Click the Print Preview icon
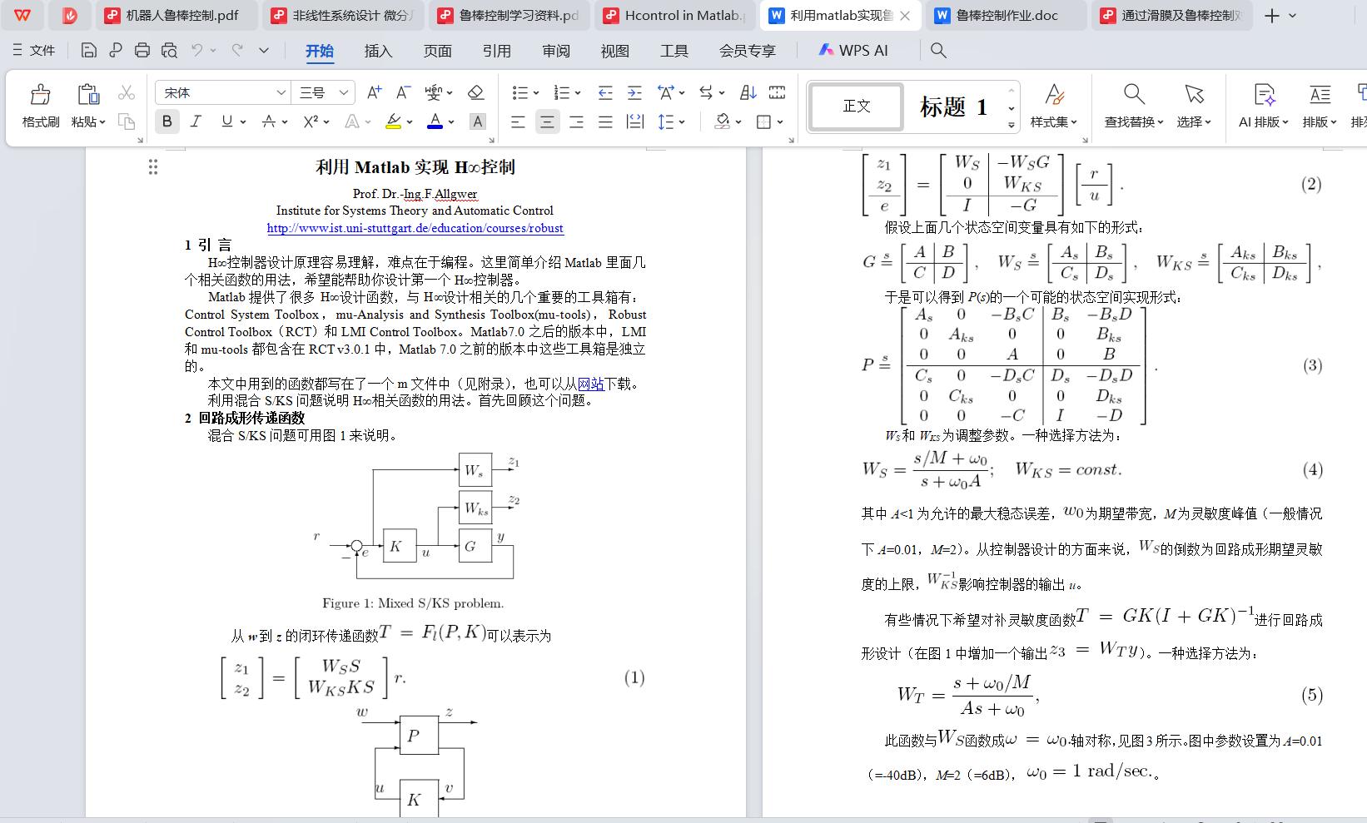The image size is (1367, 823). tap(169, 50)
